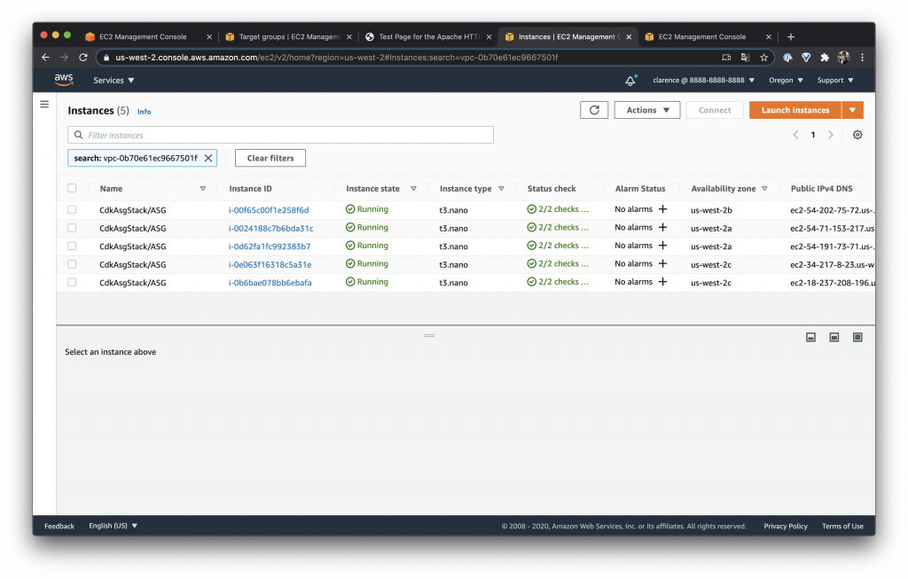Add alarm for instance i-0024188c7b6bda31c
The height and width of the screenshot is (579, 908).
point(663,228)
